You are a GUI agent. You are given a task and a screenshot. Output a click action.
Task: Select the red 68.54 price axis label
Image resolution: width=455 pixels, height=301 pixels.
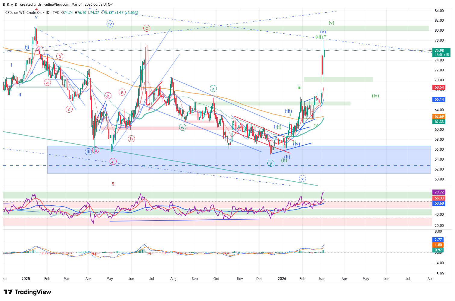(x=439, y=87)
